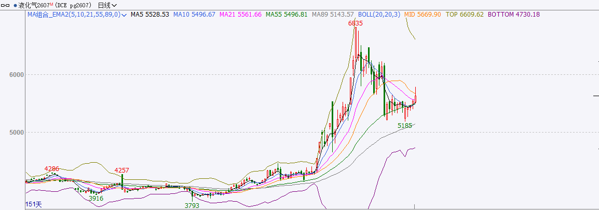Open the 日线 period dropdown
This screenshot has width=599, height=210.
[107, 5]
